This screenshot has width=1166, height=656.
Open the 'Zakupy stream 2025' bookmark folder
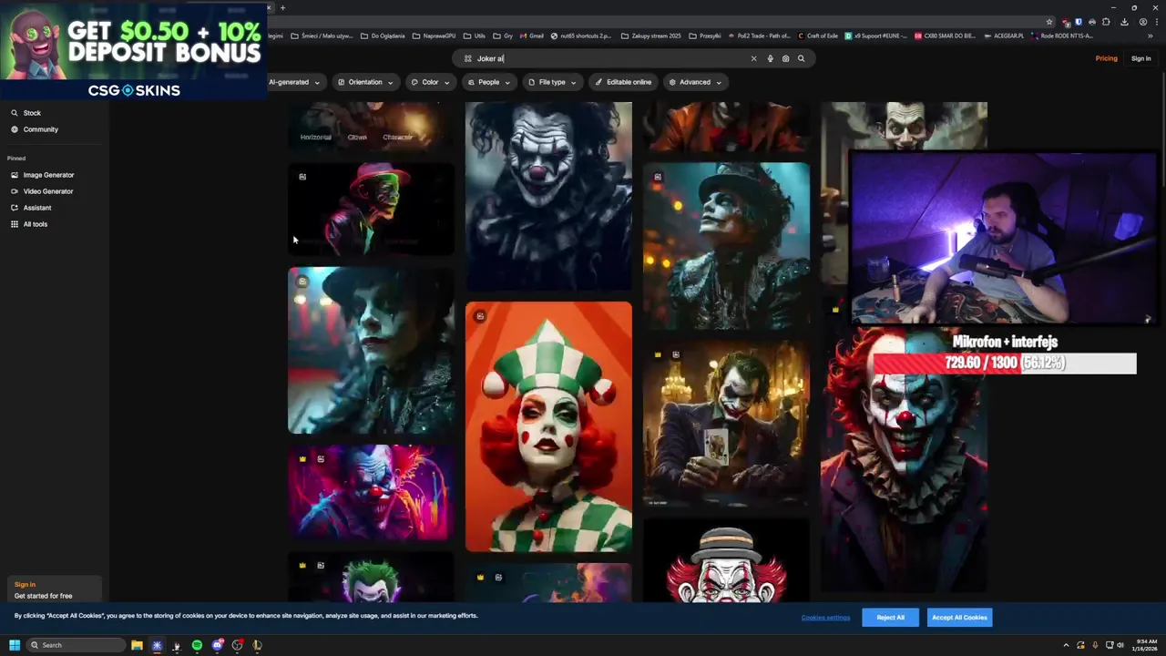pyautogui.click(x=650, y=36)
